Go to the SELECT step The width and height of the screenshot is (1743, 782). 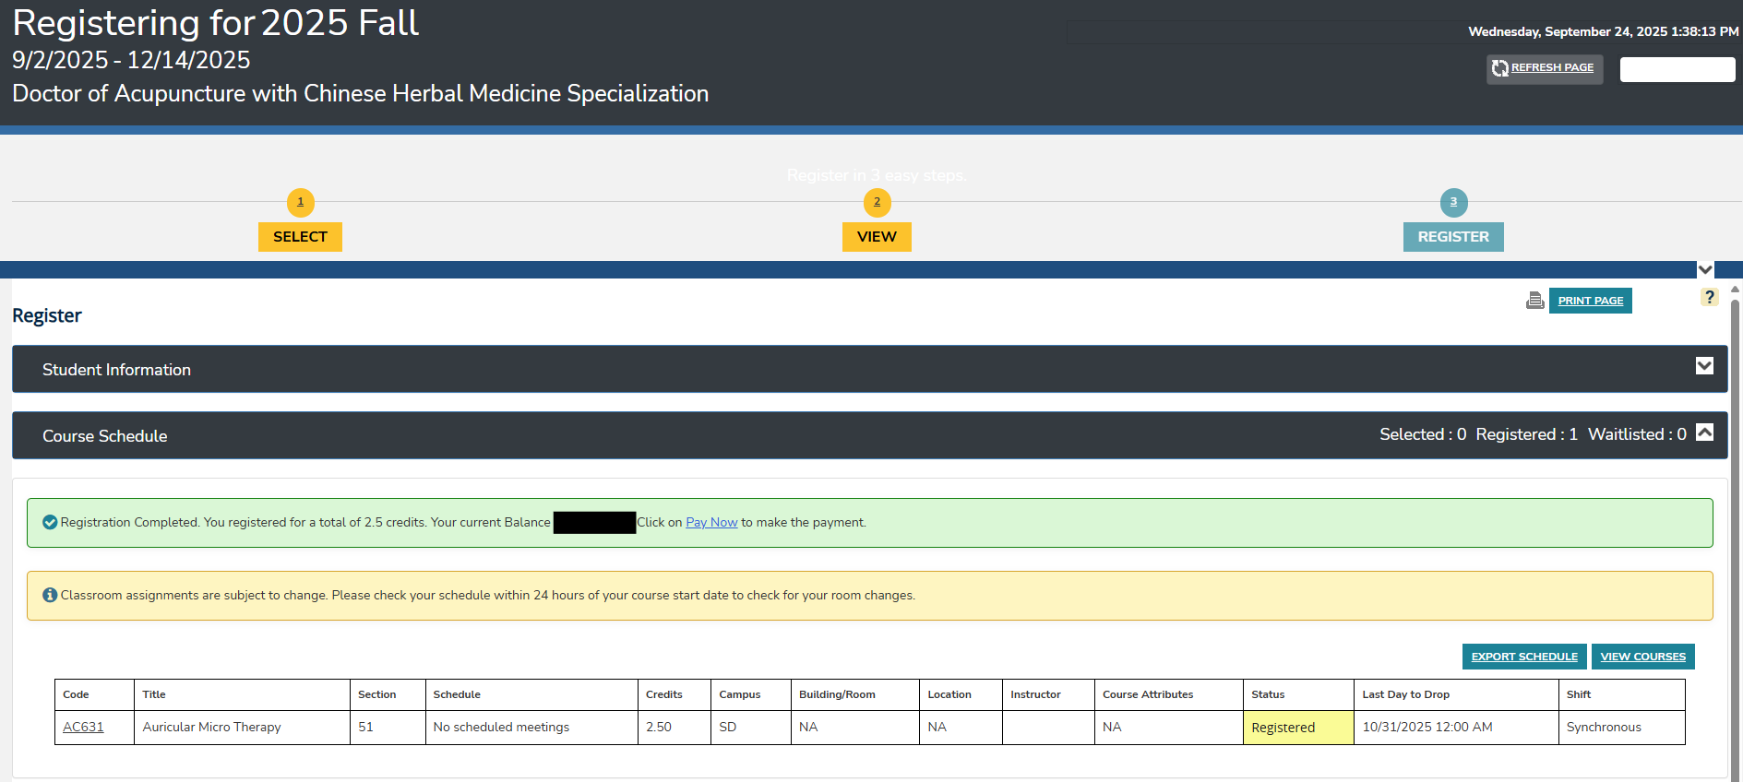click(300, 237)
